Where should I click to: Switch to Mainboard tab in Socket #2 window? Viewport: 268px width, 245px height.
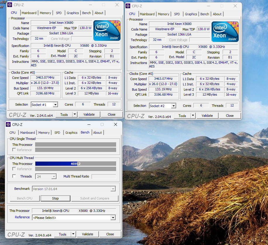[147, 14]
